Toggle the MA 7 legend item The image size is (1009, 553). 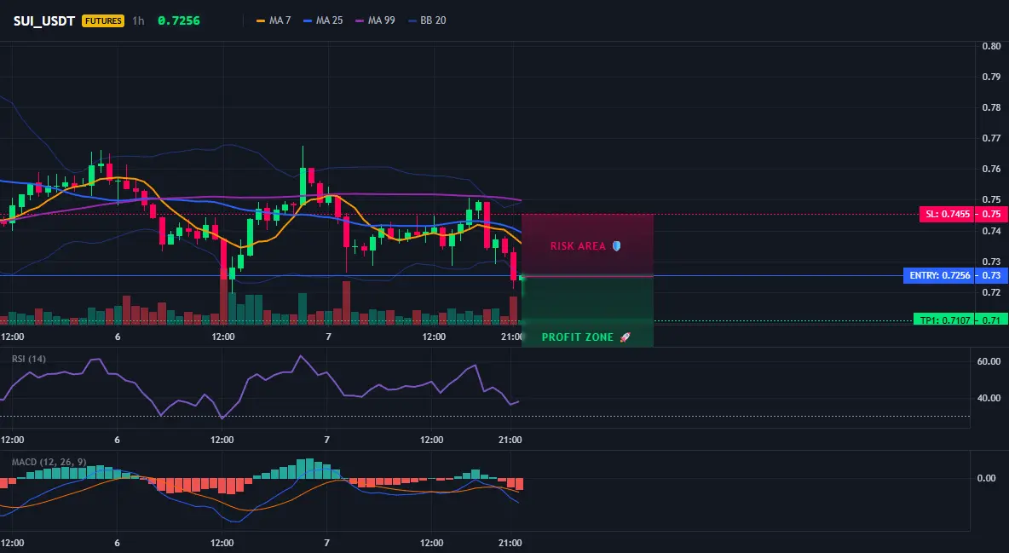click(274, 20)
